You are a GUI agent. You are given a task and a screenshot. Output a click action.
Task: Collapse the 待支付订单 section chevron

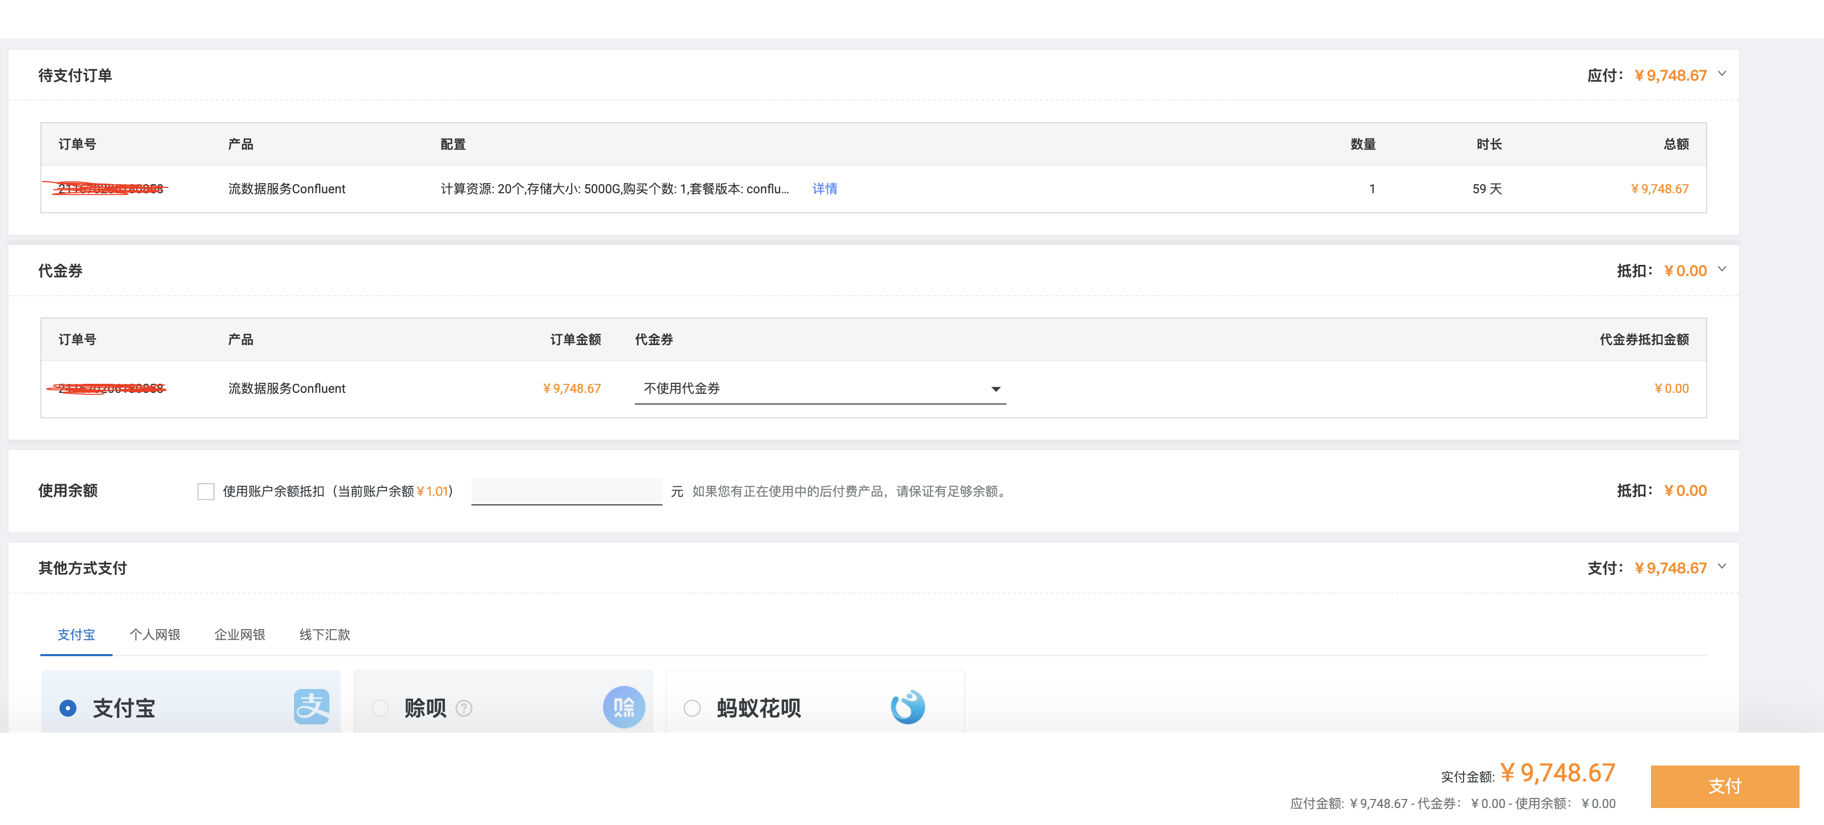[1722, 74]
